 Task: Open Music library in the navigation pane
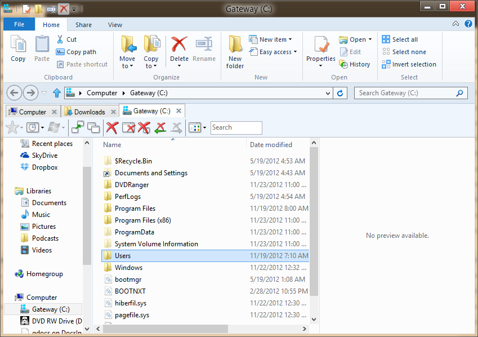(35, 215)
